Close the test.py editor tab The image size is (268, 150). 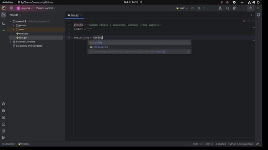[81, 15]
